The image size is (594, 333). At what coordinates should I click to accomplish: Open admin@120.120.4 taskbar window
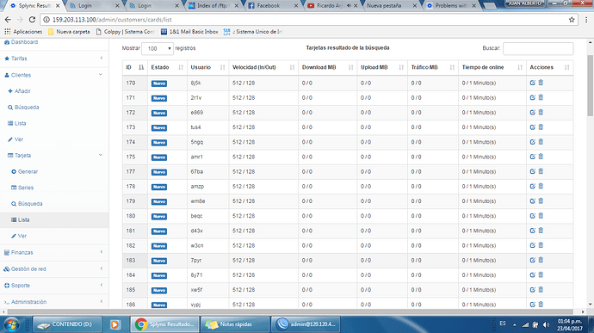tap(306, 324)
